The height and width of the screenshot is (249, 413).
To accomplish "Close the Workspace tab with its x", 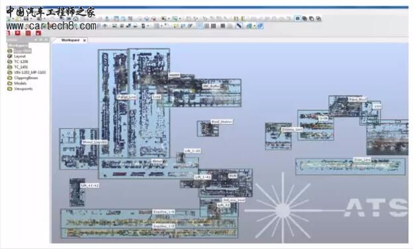I will (84, 40).
